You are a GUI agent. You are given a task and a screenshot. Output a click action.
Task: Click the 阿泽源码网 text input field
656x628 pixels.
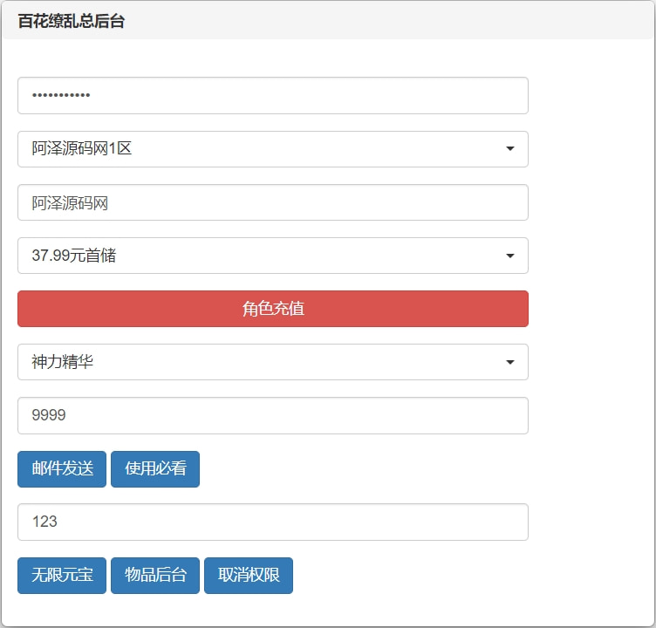(x=272, y=202)
